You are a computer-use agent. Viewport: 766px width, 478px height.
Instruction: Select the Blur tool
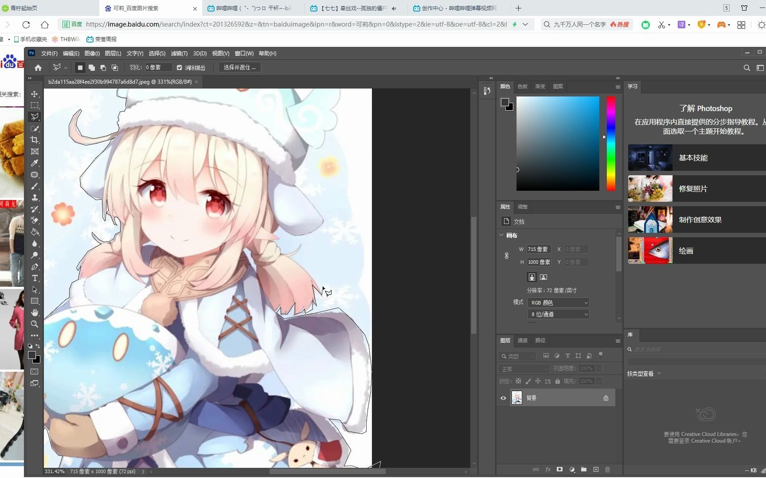click(x=35, y=243)
